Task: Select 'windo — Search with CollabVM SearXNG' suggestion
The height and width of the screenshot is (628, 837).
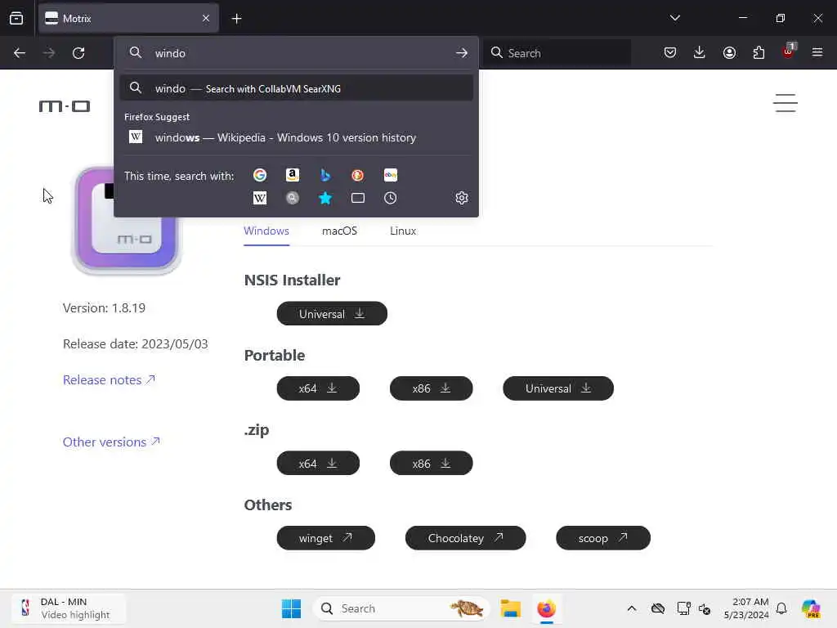Action: click(296, 88)
